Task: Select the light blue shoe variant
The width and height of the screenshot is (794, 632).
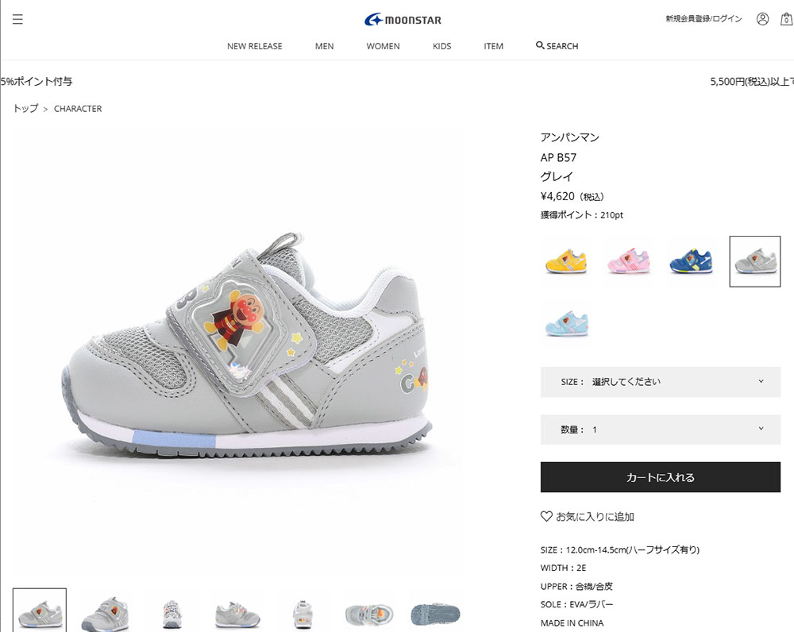Action: pos(566,324)
